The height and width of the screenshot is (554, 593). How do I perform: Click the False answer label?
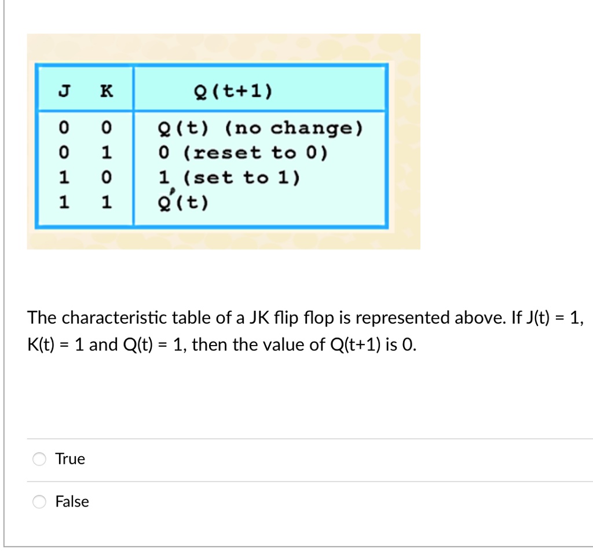[71, 502]
